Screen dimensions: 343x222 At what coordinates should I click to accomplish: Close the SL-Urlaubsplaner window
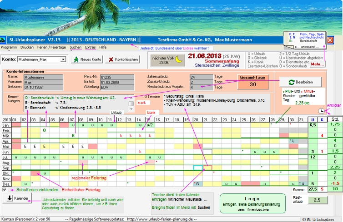click(x=330, y=40)
